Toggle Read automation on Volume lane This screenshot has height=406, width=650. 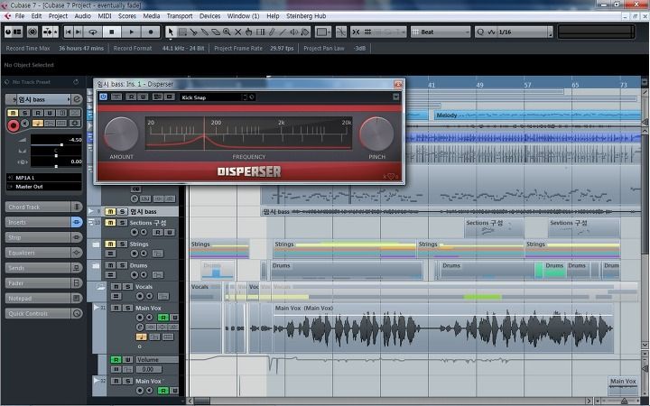point(116,360)
